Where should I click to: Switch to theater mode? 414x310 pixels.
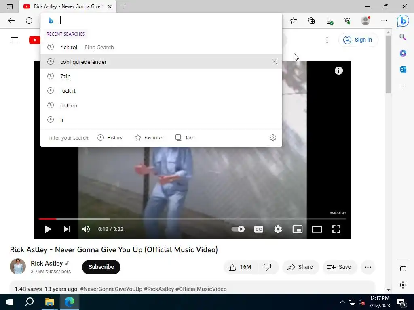tap(317, 229)
